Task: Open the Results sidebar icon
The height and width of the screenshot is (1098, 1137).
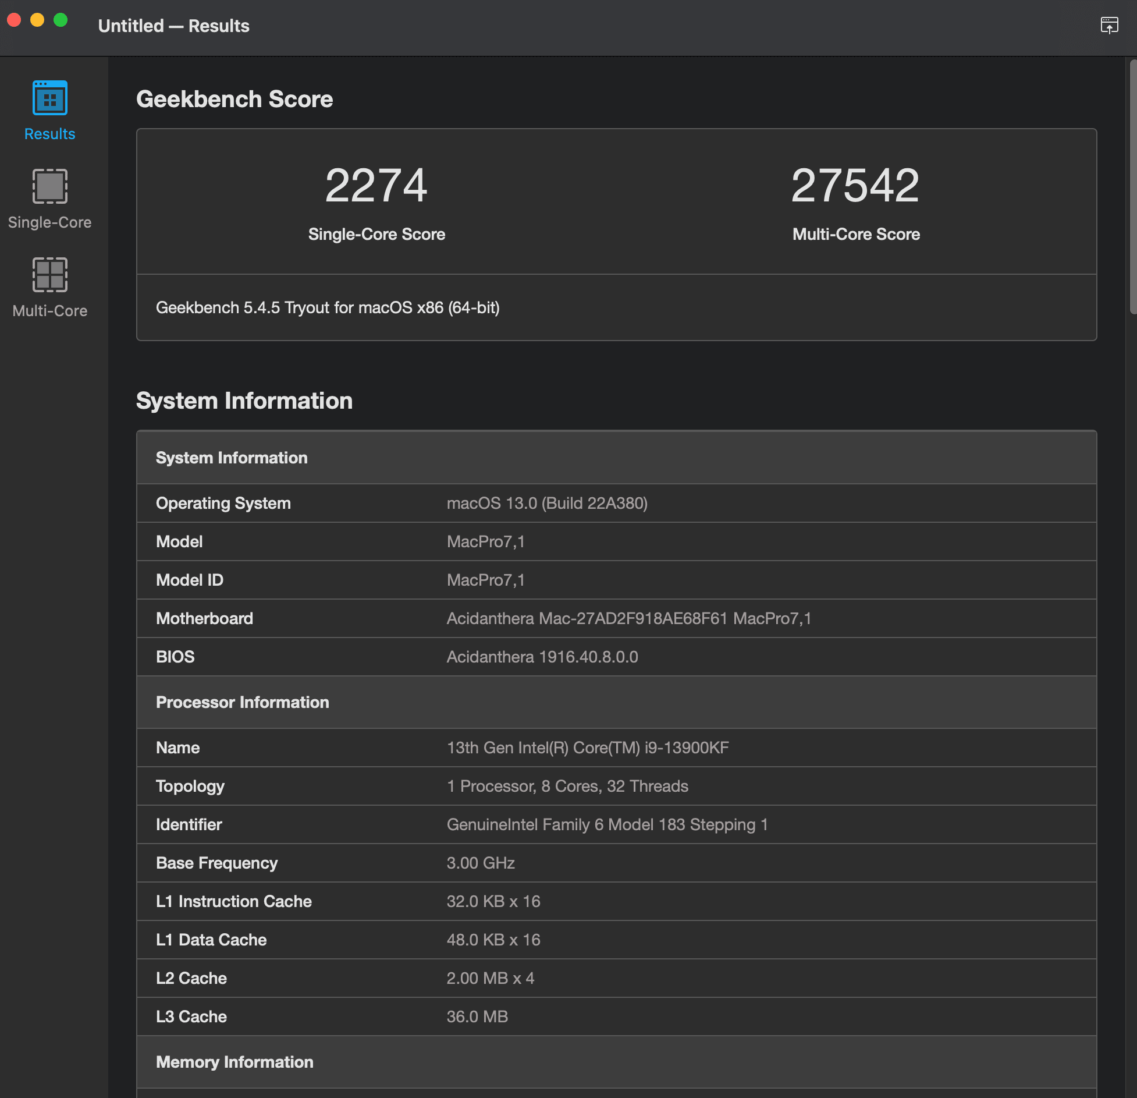Action: click(50, 98)
